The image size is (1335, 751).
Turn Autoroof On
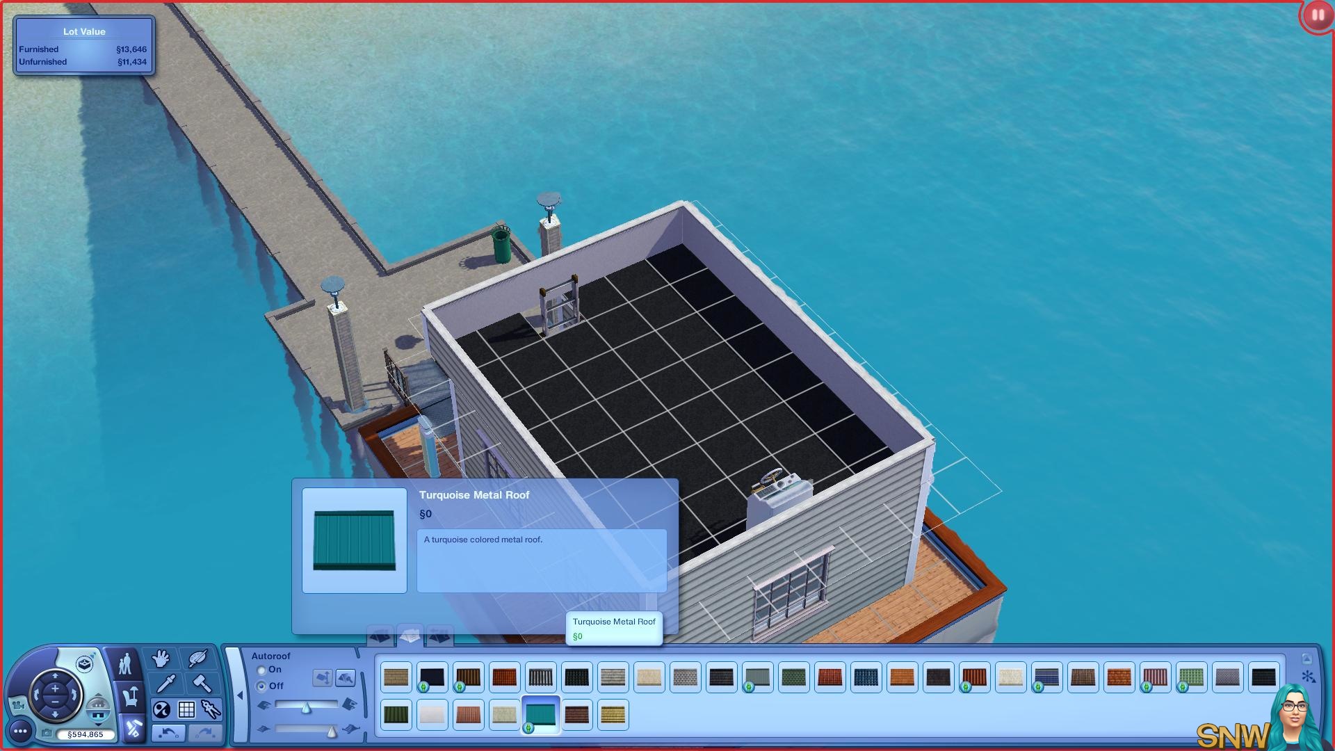pos(261,670)
